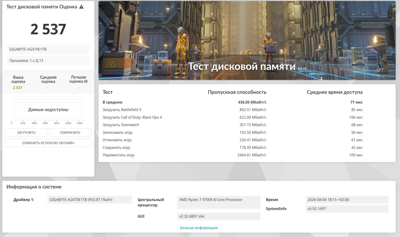
Task: Click the timestamp 2026-08-04 18:15 +03:00
Action: coord(347,200)
